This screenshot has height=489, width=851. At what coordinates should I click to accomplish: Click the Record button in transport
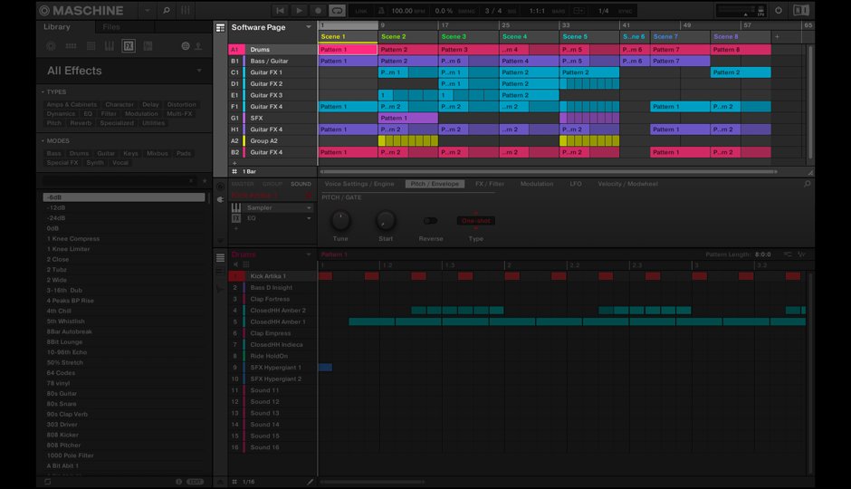click(319, 10)
